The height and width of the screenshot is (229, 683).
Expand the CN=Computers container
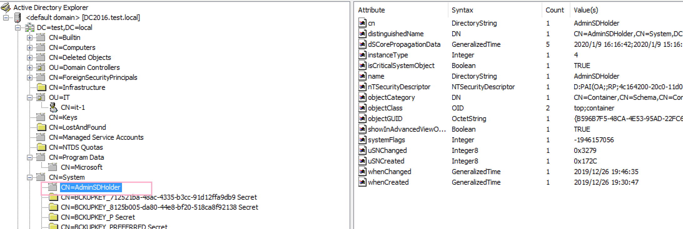tap(30, 47)
